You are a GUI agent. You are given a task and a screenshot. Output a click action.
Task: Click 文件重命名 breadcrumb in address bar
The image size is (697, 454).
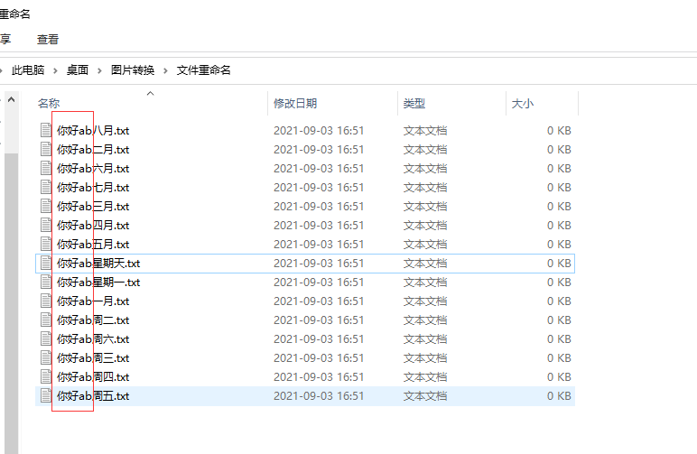coord(203,70)
